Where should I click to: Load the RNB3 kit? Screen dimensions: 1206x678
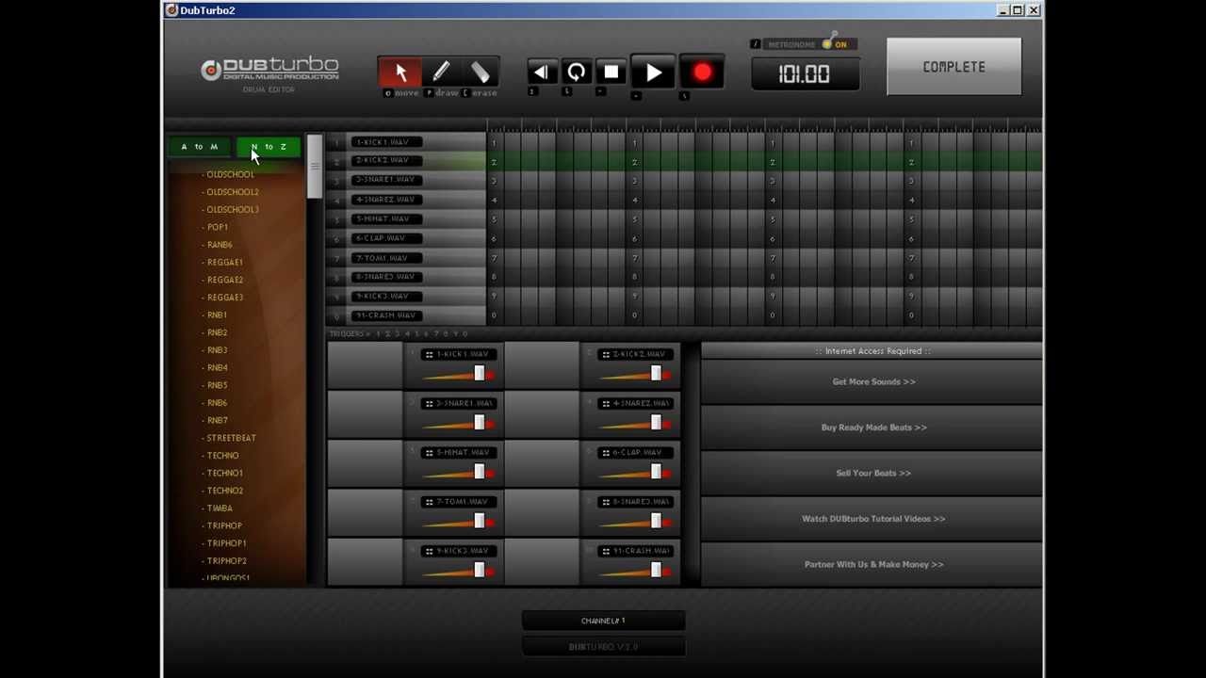click(x=216, y=350)
